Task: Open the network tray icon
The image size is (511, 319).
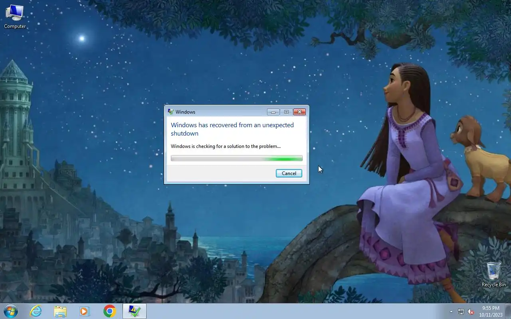Action: pos(461,311)
